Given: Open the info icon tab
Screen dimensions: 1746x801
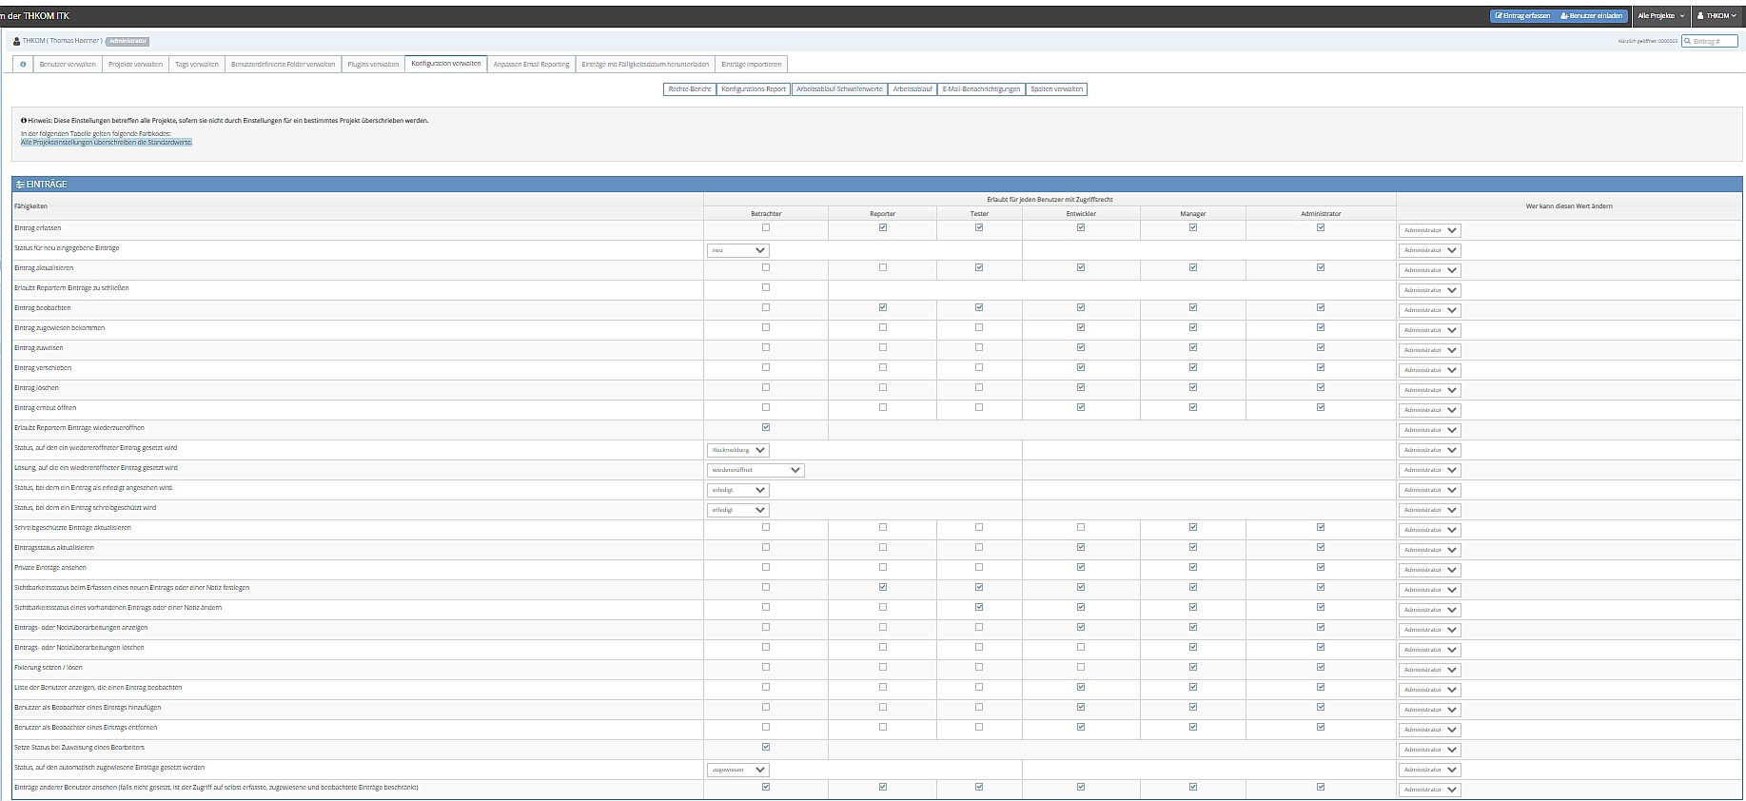Looking at the screenshot, I should [23, 65].
